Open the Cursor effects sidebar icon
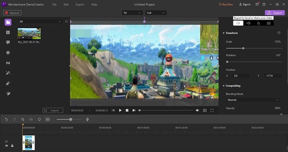The width and height of the screenshot is (288, 152). [8, 84]
